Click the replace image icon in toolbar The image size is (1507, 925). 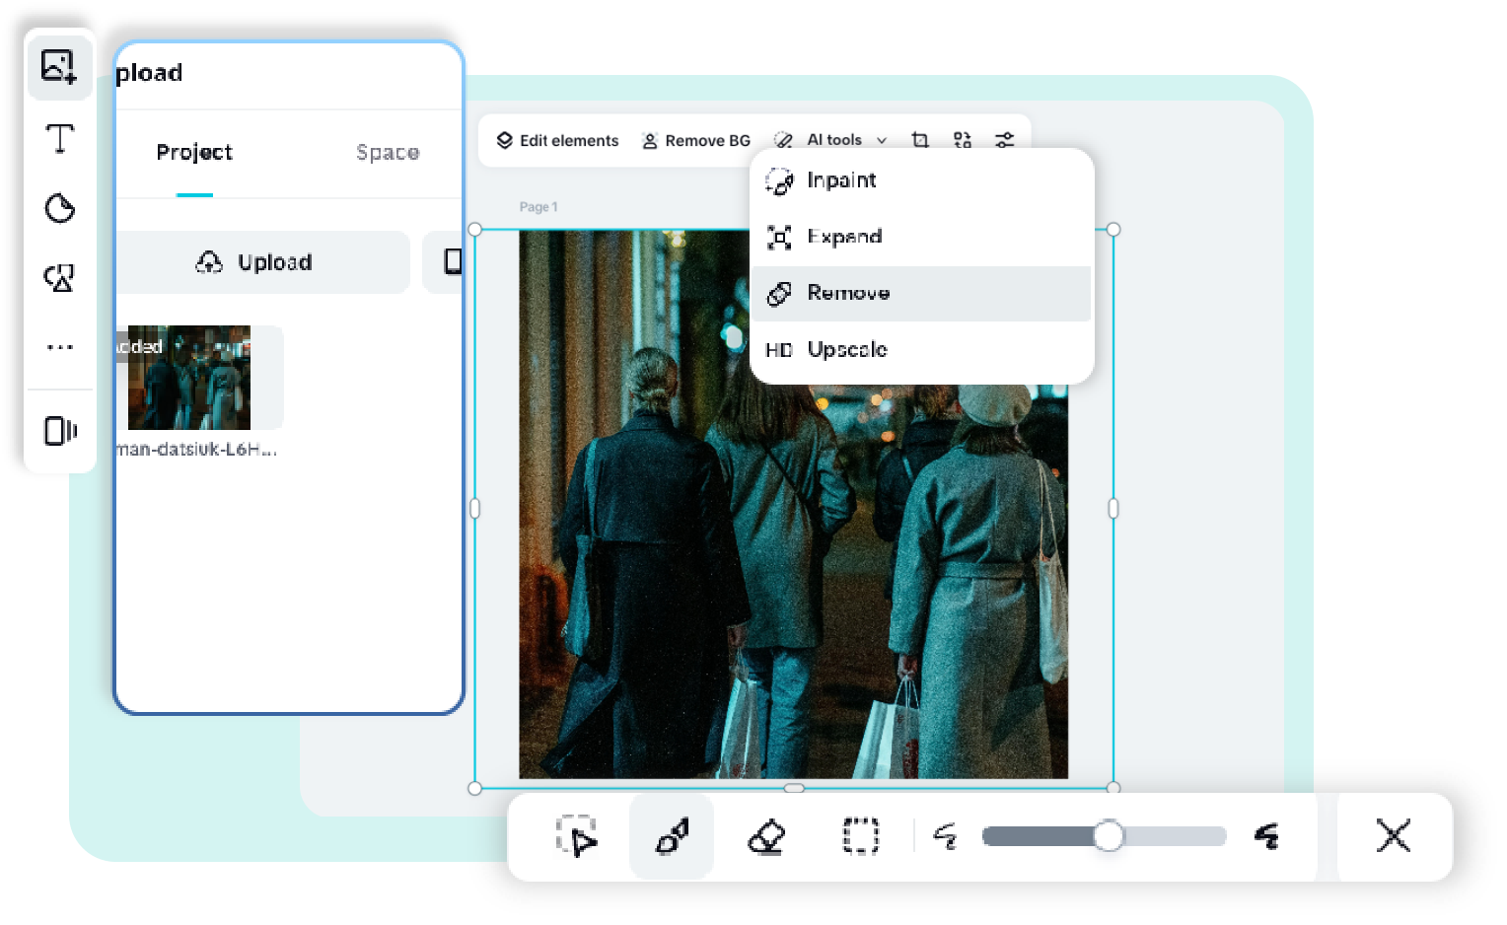pos(963,140)
